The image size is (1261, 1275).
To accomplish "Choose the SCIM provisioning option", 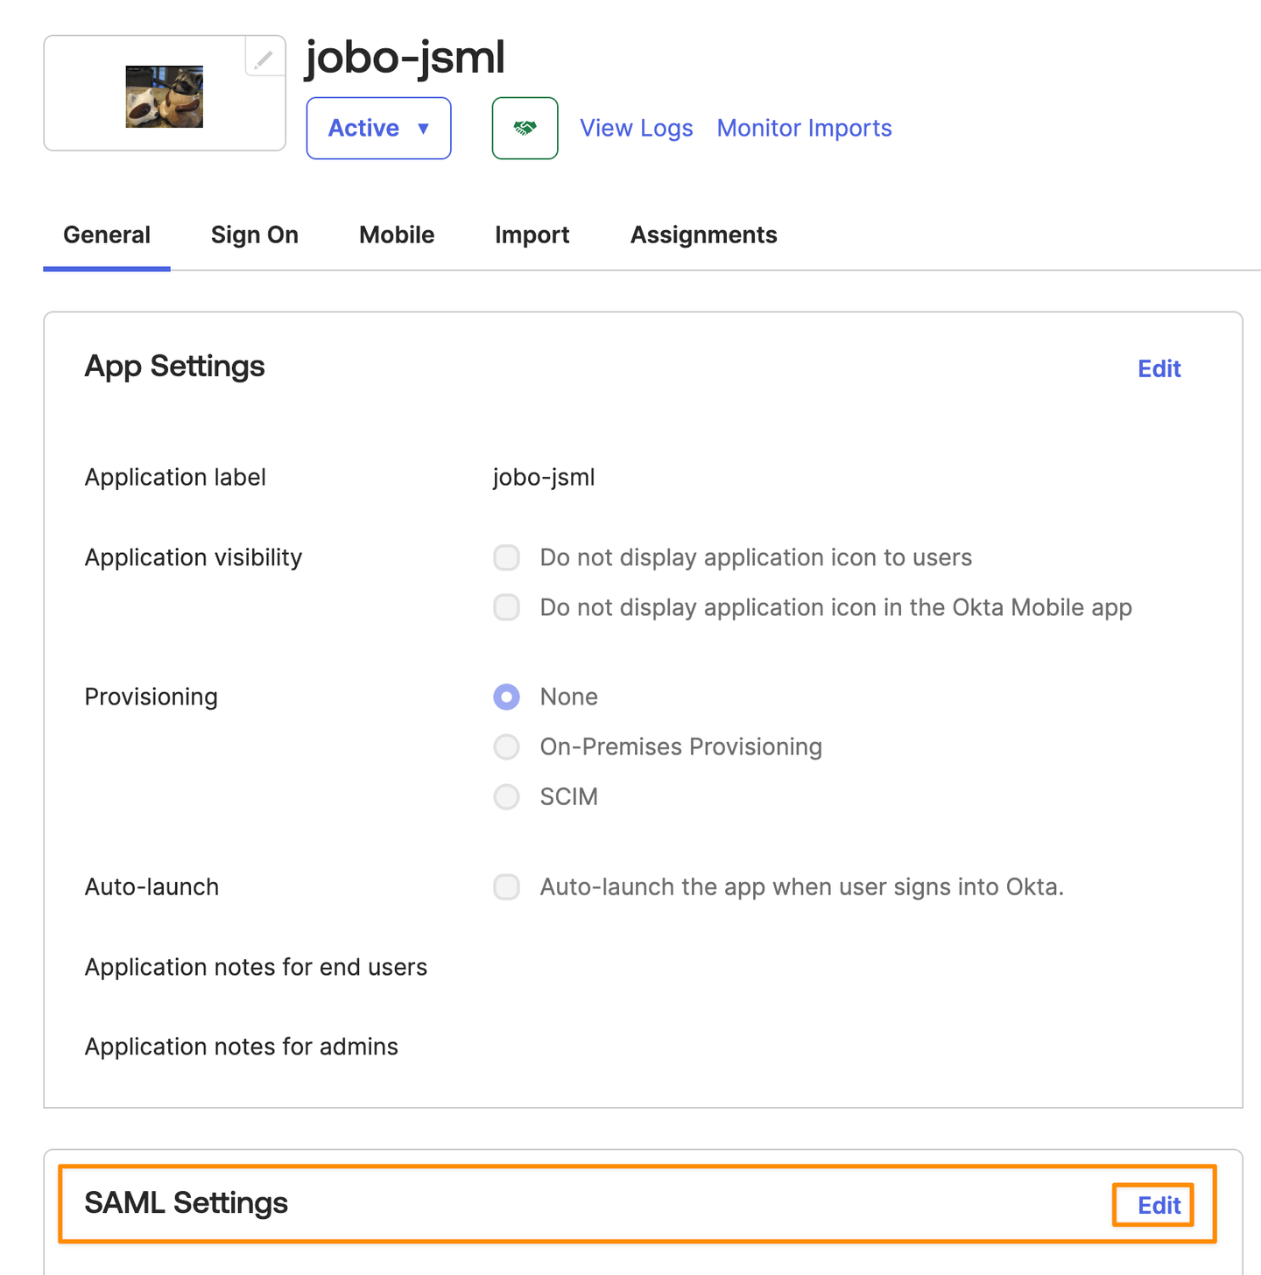I will pyautogui.click(x=507, y=796).
